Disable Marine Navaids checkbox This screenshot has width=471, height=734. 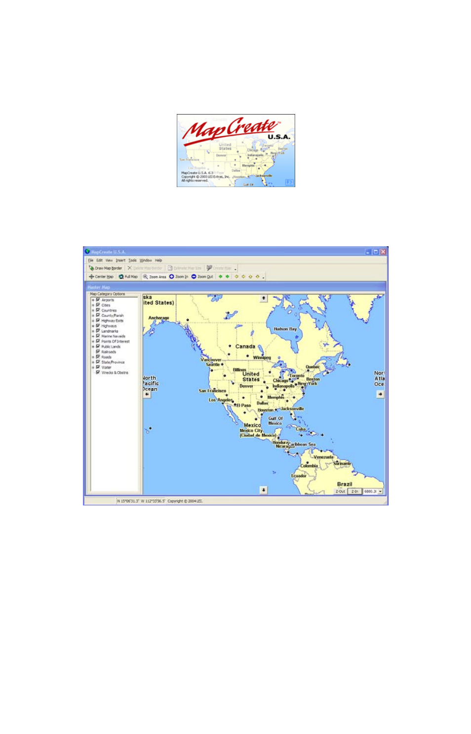[x=98, y=336]
